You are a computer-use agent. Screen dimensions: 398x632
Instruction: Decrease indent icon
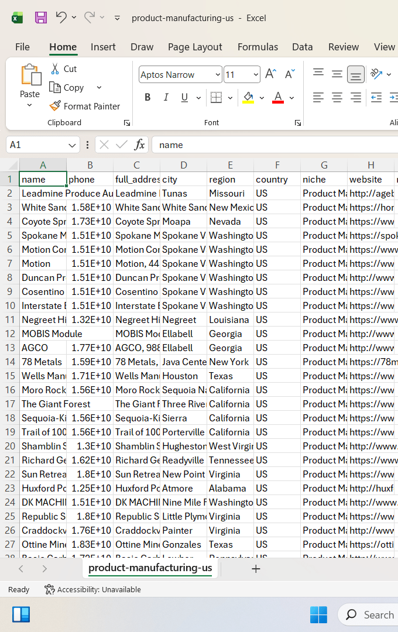click(x=376, y=98)
